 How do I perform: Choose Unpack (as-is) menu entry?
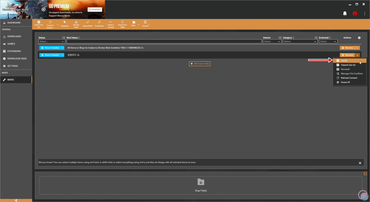(x=350, y=65)
